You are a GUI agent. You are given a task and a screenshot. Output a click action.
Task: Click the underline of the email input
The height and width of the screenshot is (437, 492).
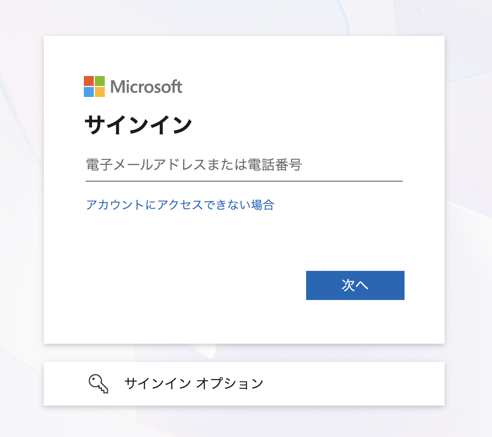click(244, 181)
